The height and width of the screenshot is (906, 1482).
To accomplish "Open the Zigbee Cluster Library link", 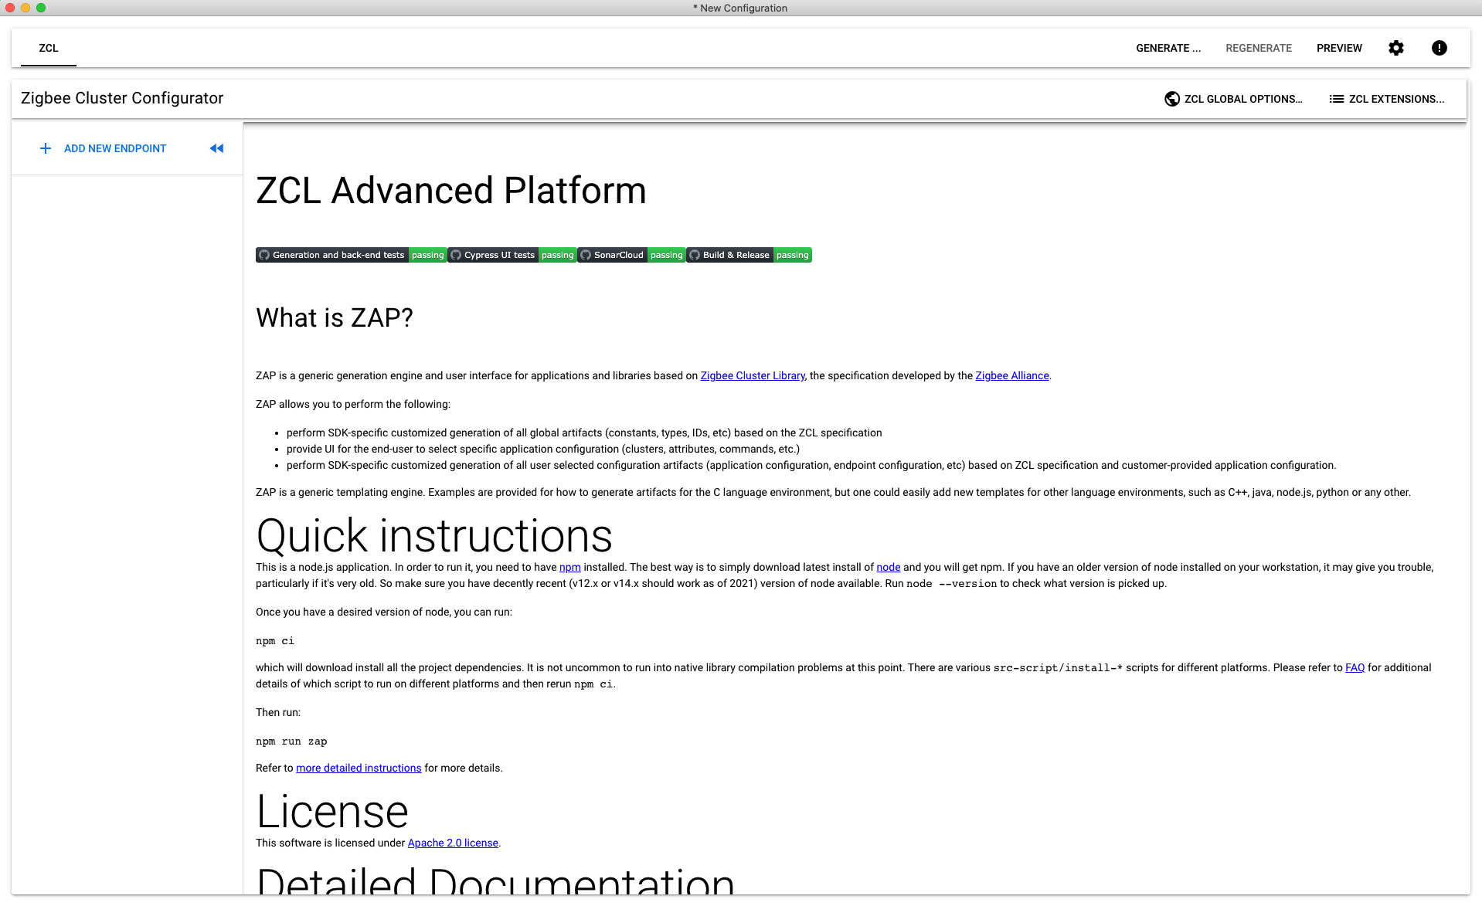I will click(x=753, y=375).
